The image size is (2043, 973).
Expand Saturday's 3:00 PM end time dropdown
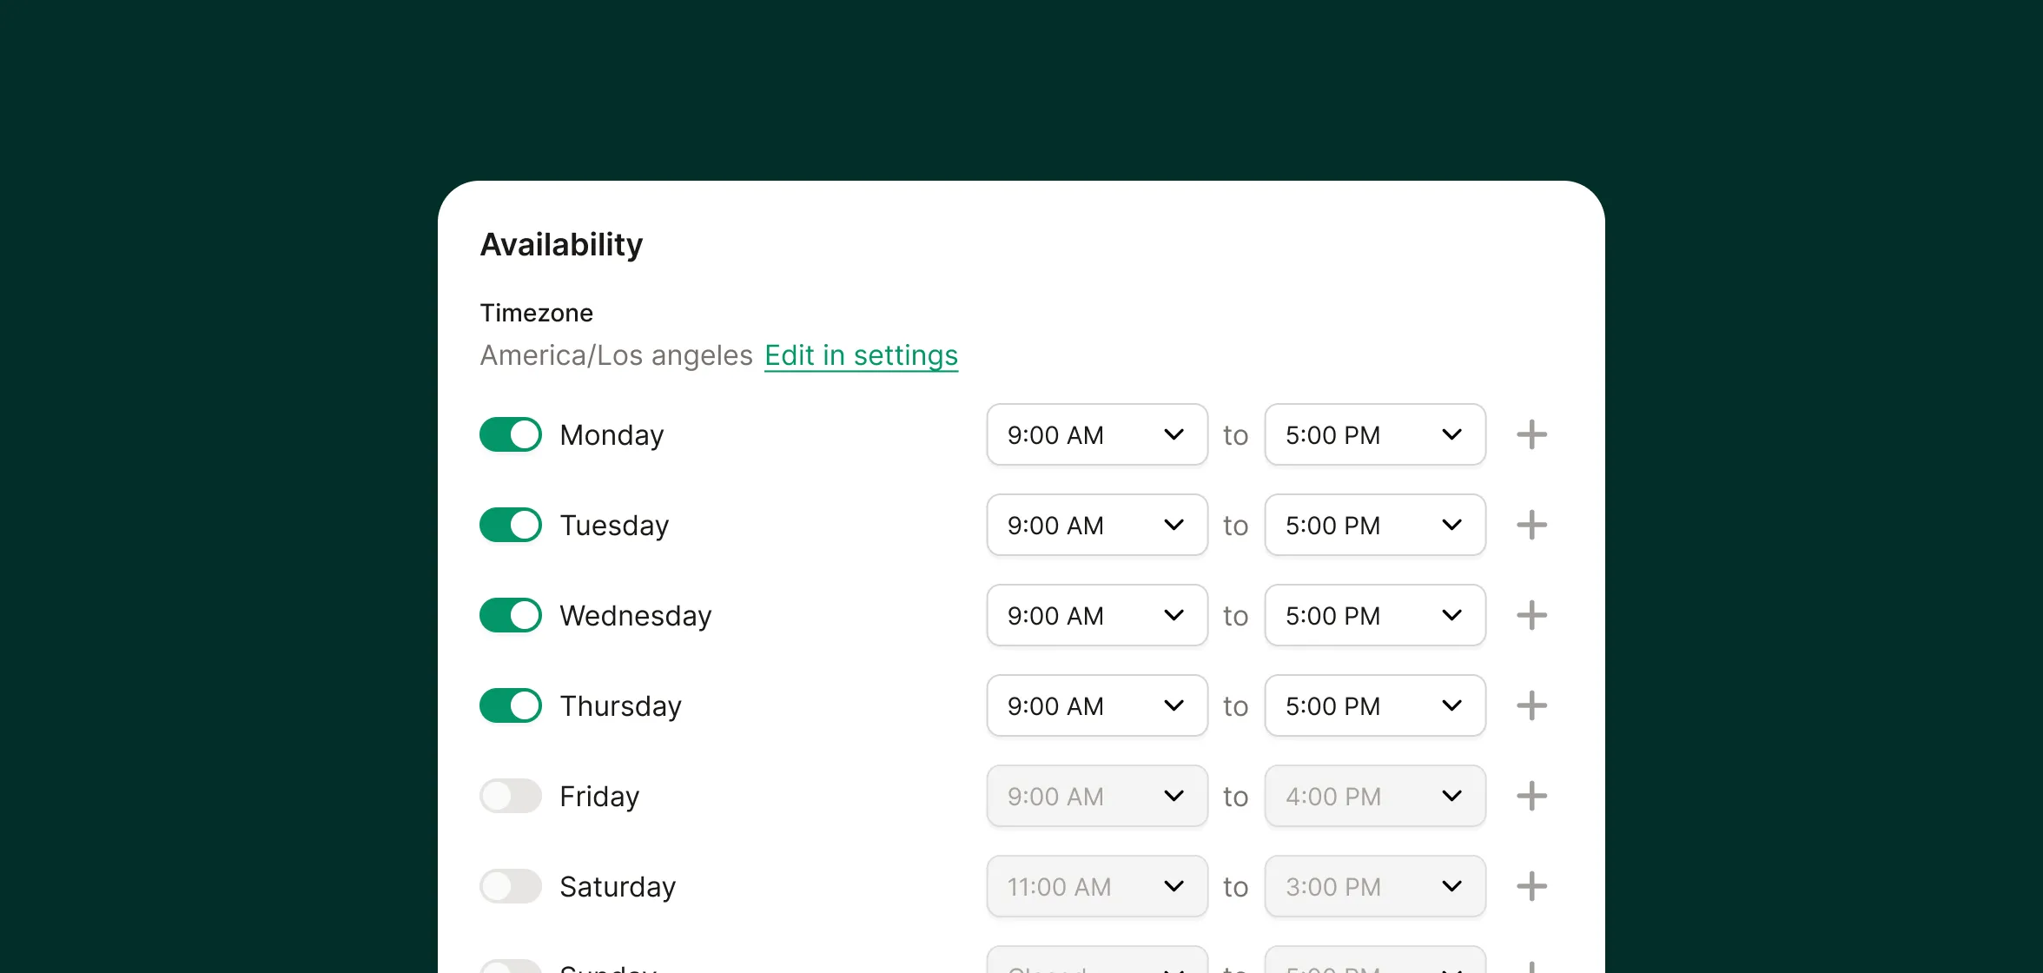click(x=1374, y=886)
